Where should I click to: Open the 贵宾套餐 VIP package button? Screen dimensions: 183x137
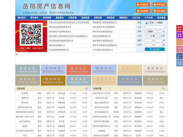(143, 11)
